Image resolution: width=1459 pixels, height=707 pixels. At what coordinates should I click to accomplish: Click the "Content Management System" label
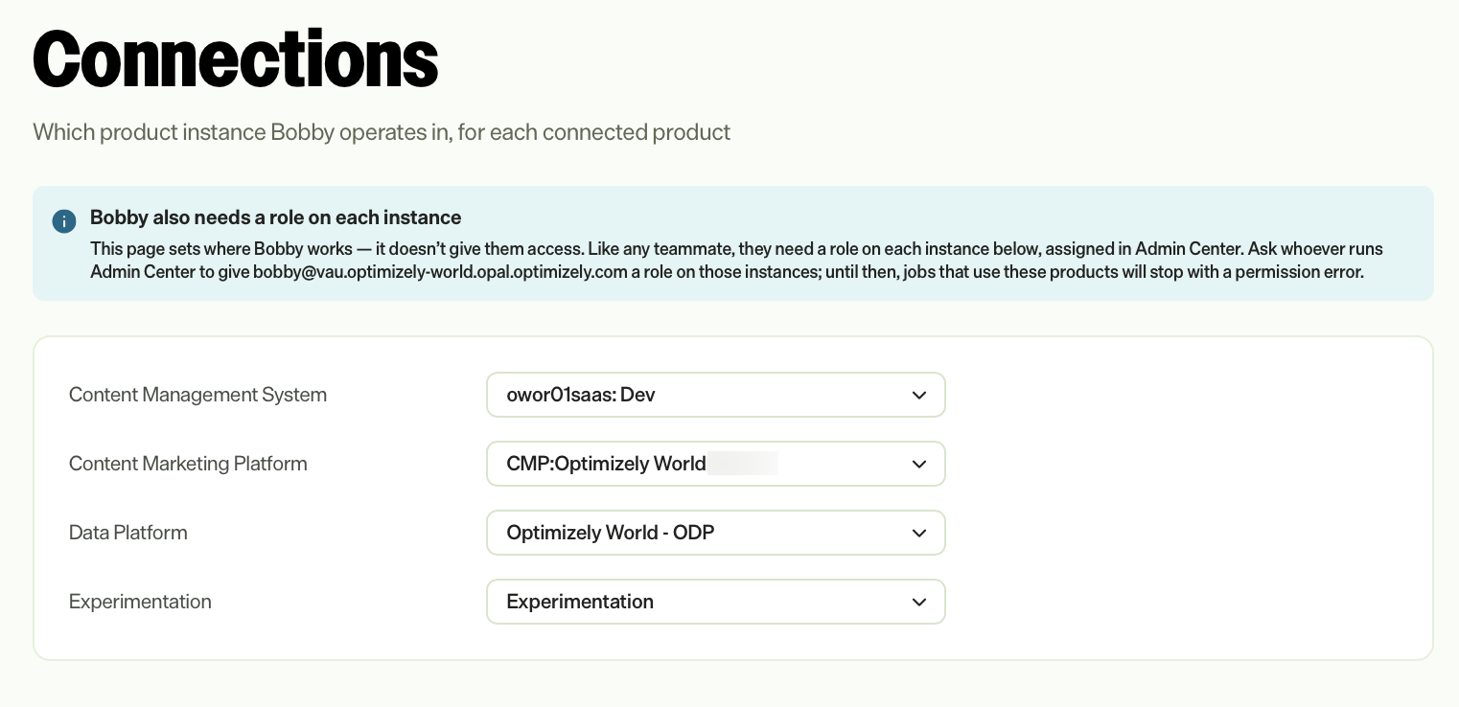tap(197, 395)
